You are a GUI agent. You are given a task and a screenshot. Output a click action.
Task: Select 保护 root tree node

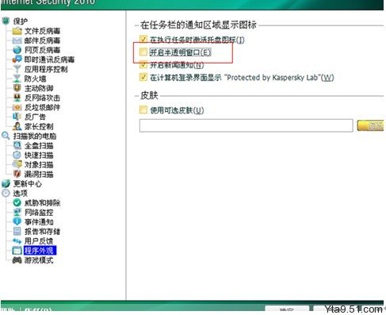tap(21, 21)
